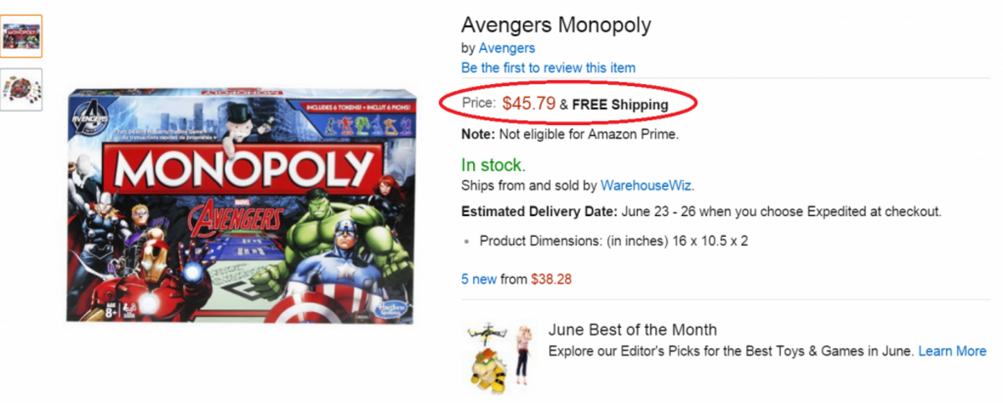
Task: Click the 'June Best of the Month' heading
Action: click(632, 330)
